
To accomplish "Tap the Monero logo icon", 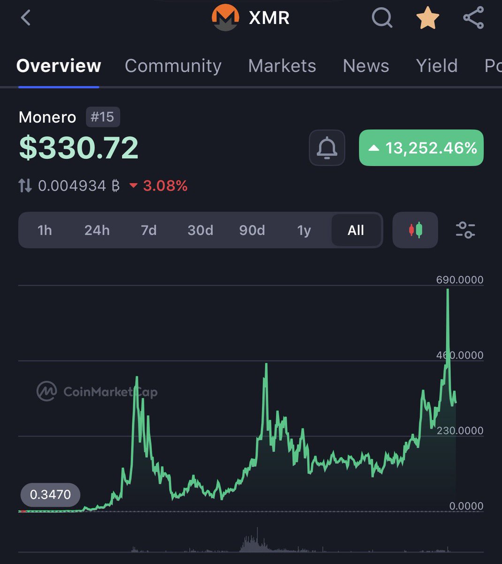I will coord(226,18).
